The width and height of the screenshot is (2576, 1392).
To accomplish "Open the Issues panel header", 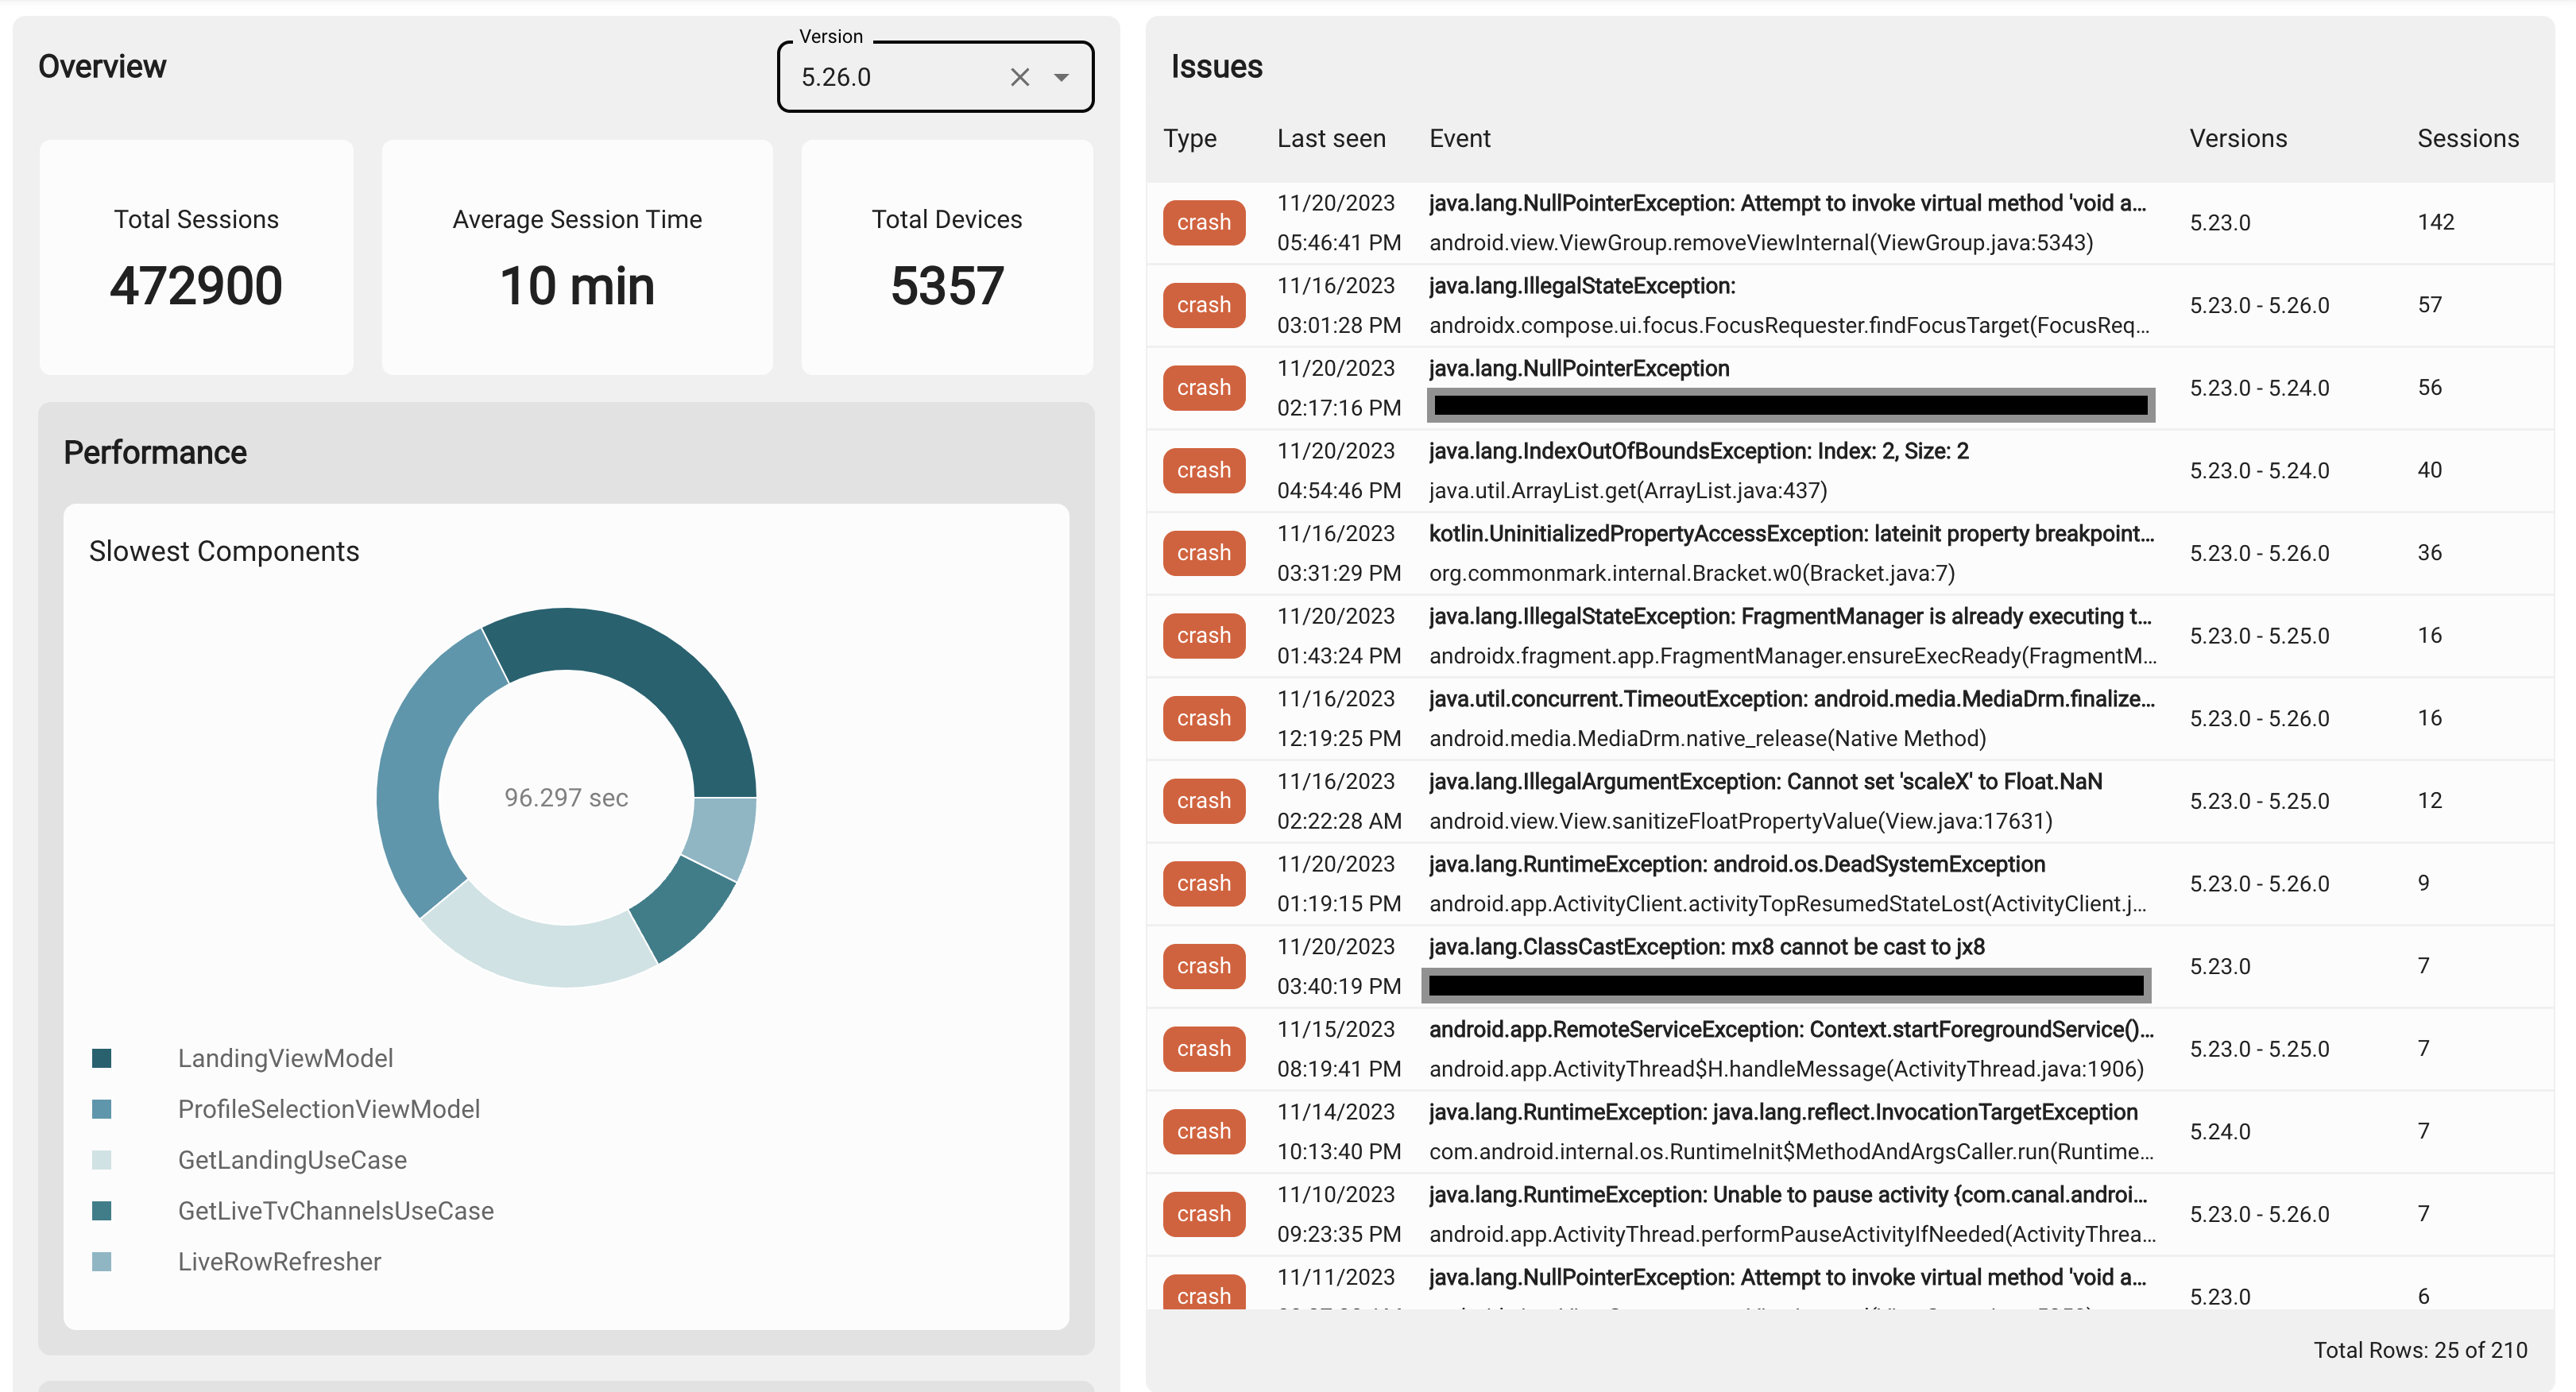I will pyautogui.click(x=1216, y=66).
